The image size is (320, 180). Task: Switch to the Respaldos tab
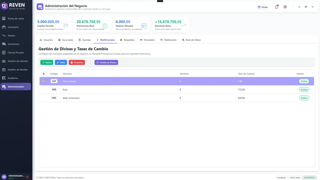click(x=127, y=40)
